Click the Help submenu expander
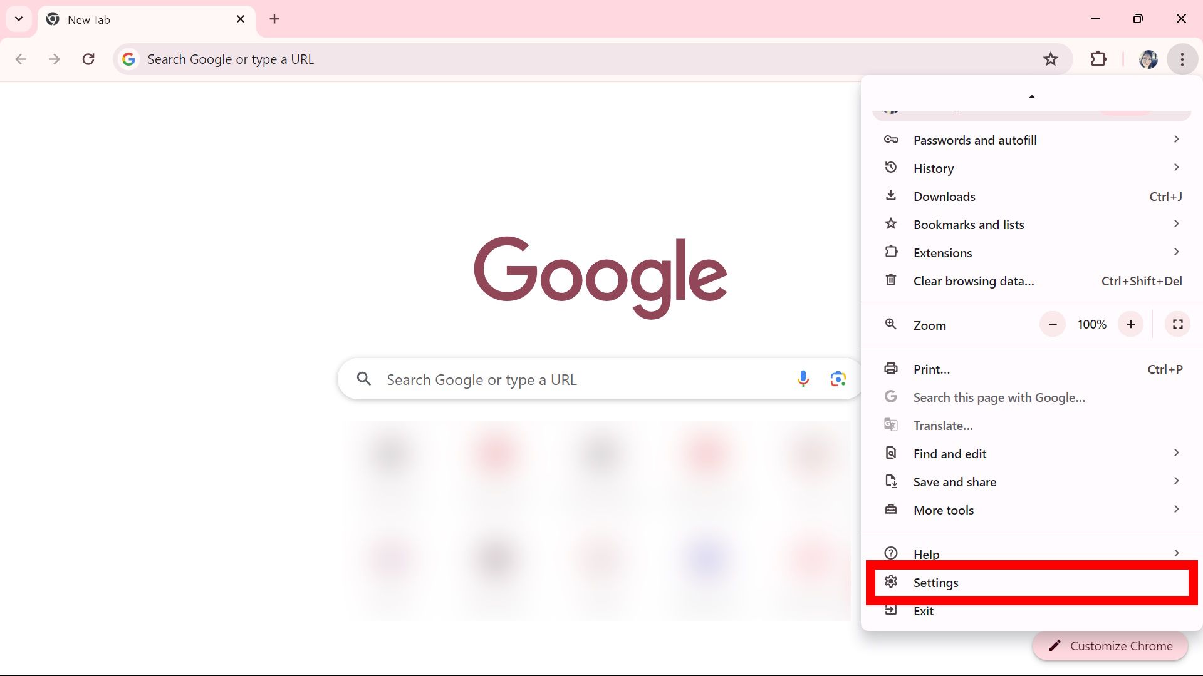 point(1177,554)
